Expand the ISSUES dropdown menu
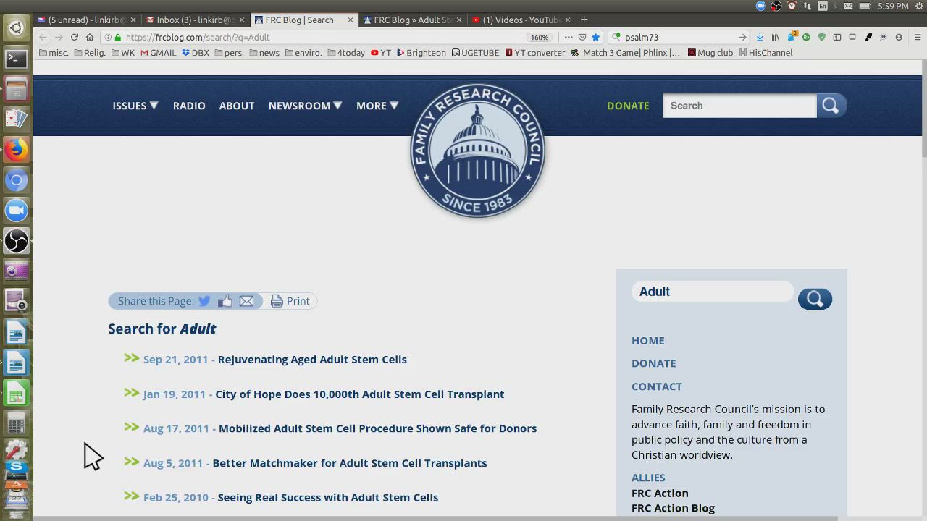 point(135,106)
